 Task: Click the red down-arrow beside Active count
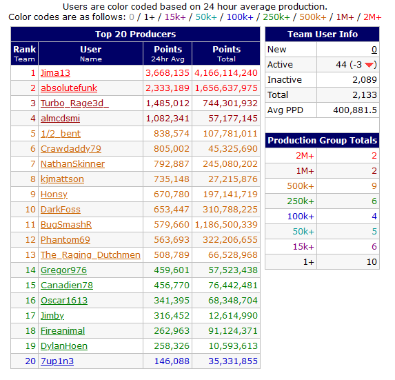click(369, 65)
